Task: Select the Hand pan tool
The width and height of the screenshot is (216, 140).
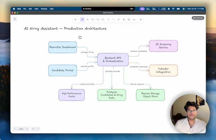Action: (82, 20)
